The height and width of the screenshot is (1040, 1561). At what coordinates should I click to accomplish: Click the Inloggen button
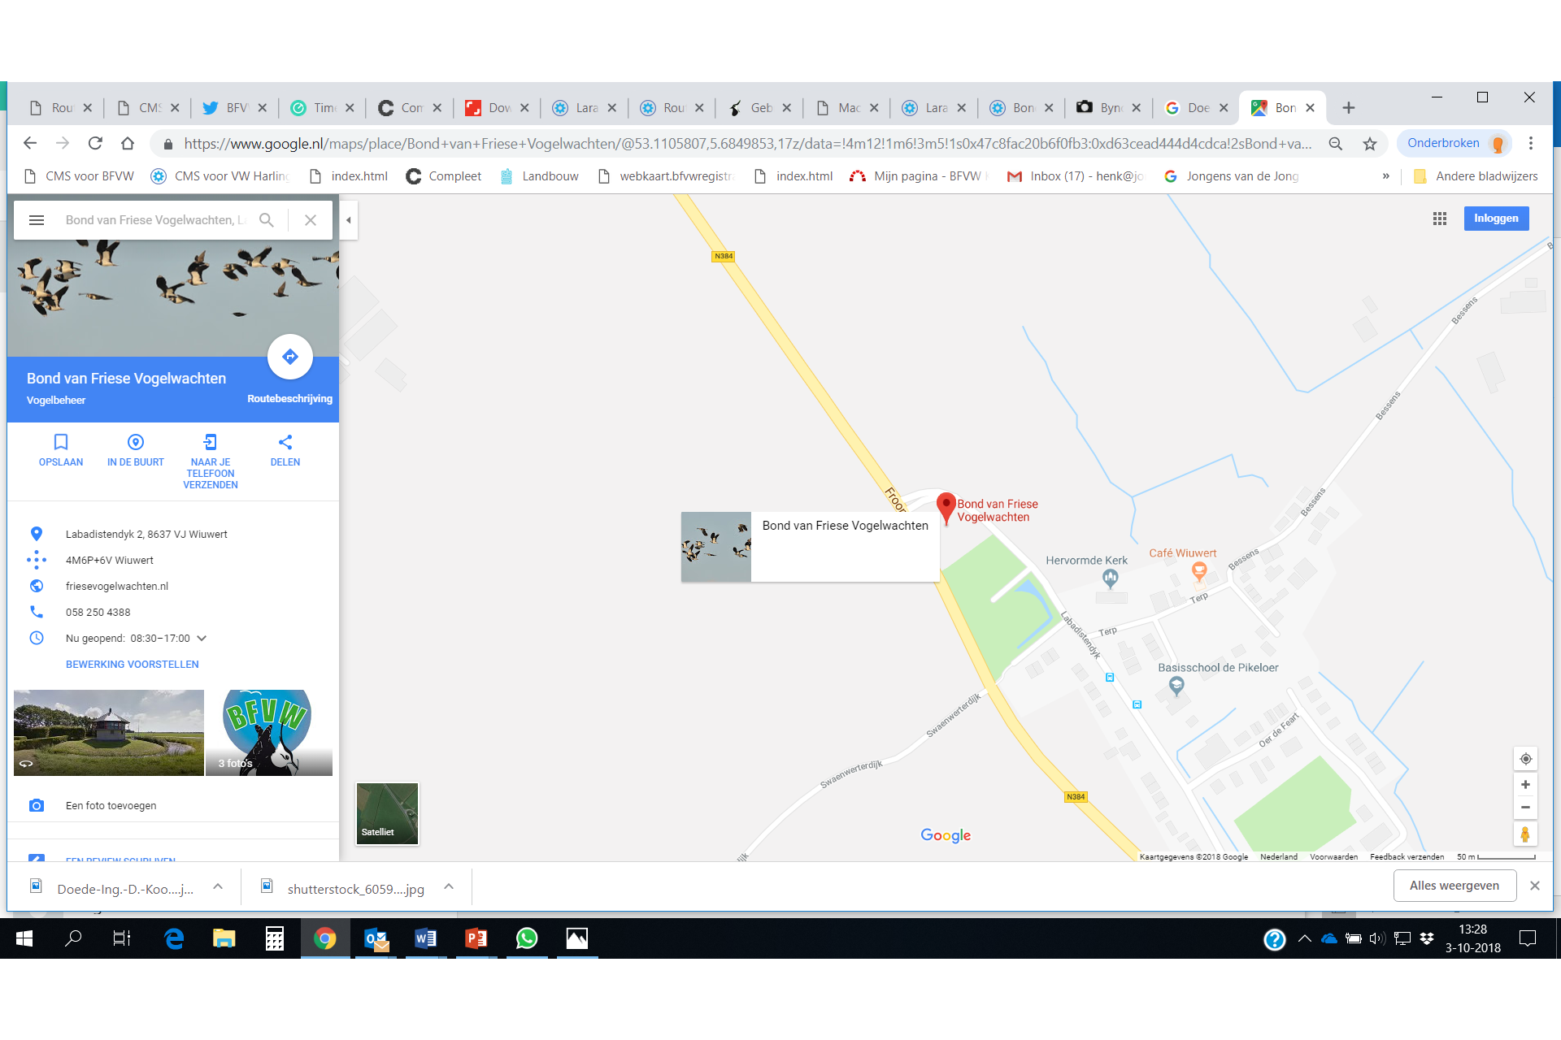tap(1496, 219)
